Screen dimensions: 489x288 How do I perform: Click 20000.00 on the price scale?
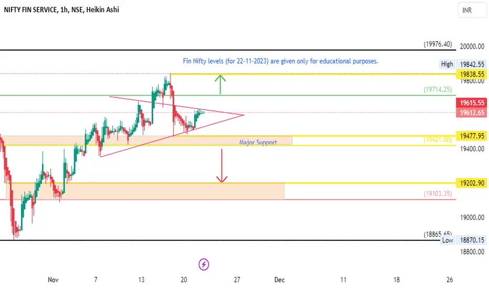pos(472,47)
